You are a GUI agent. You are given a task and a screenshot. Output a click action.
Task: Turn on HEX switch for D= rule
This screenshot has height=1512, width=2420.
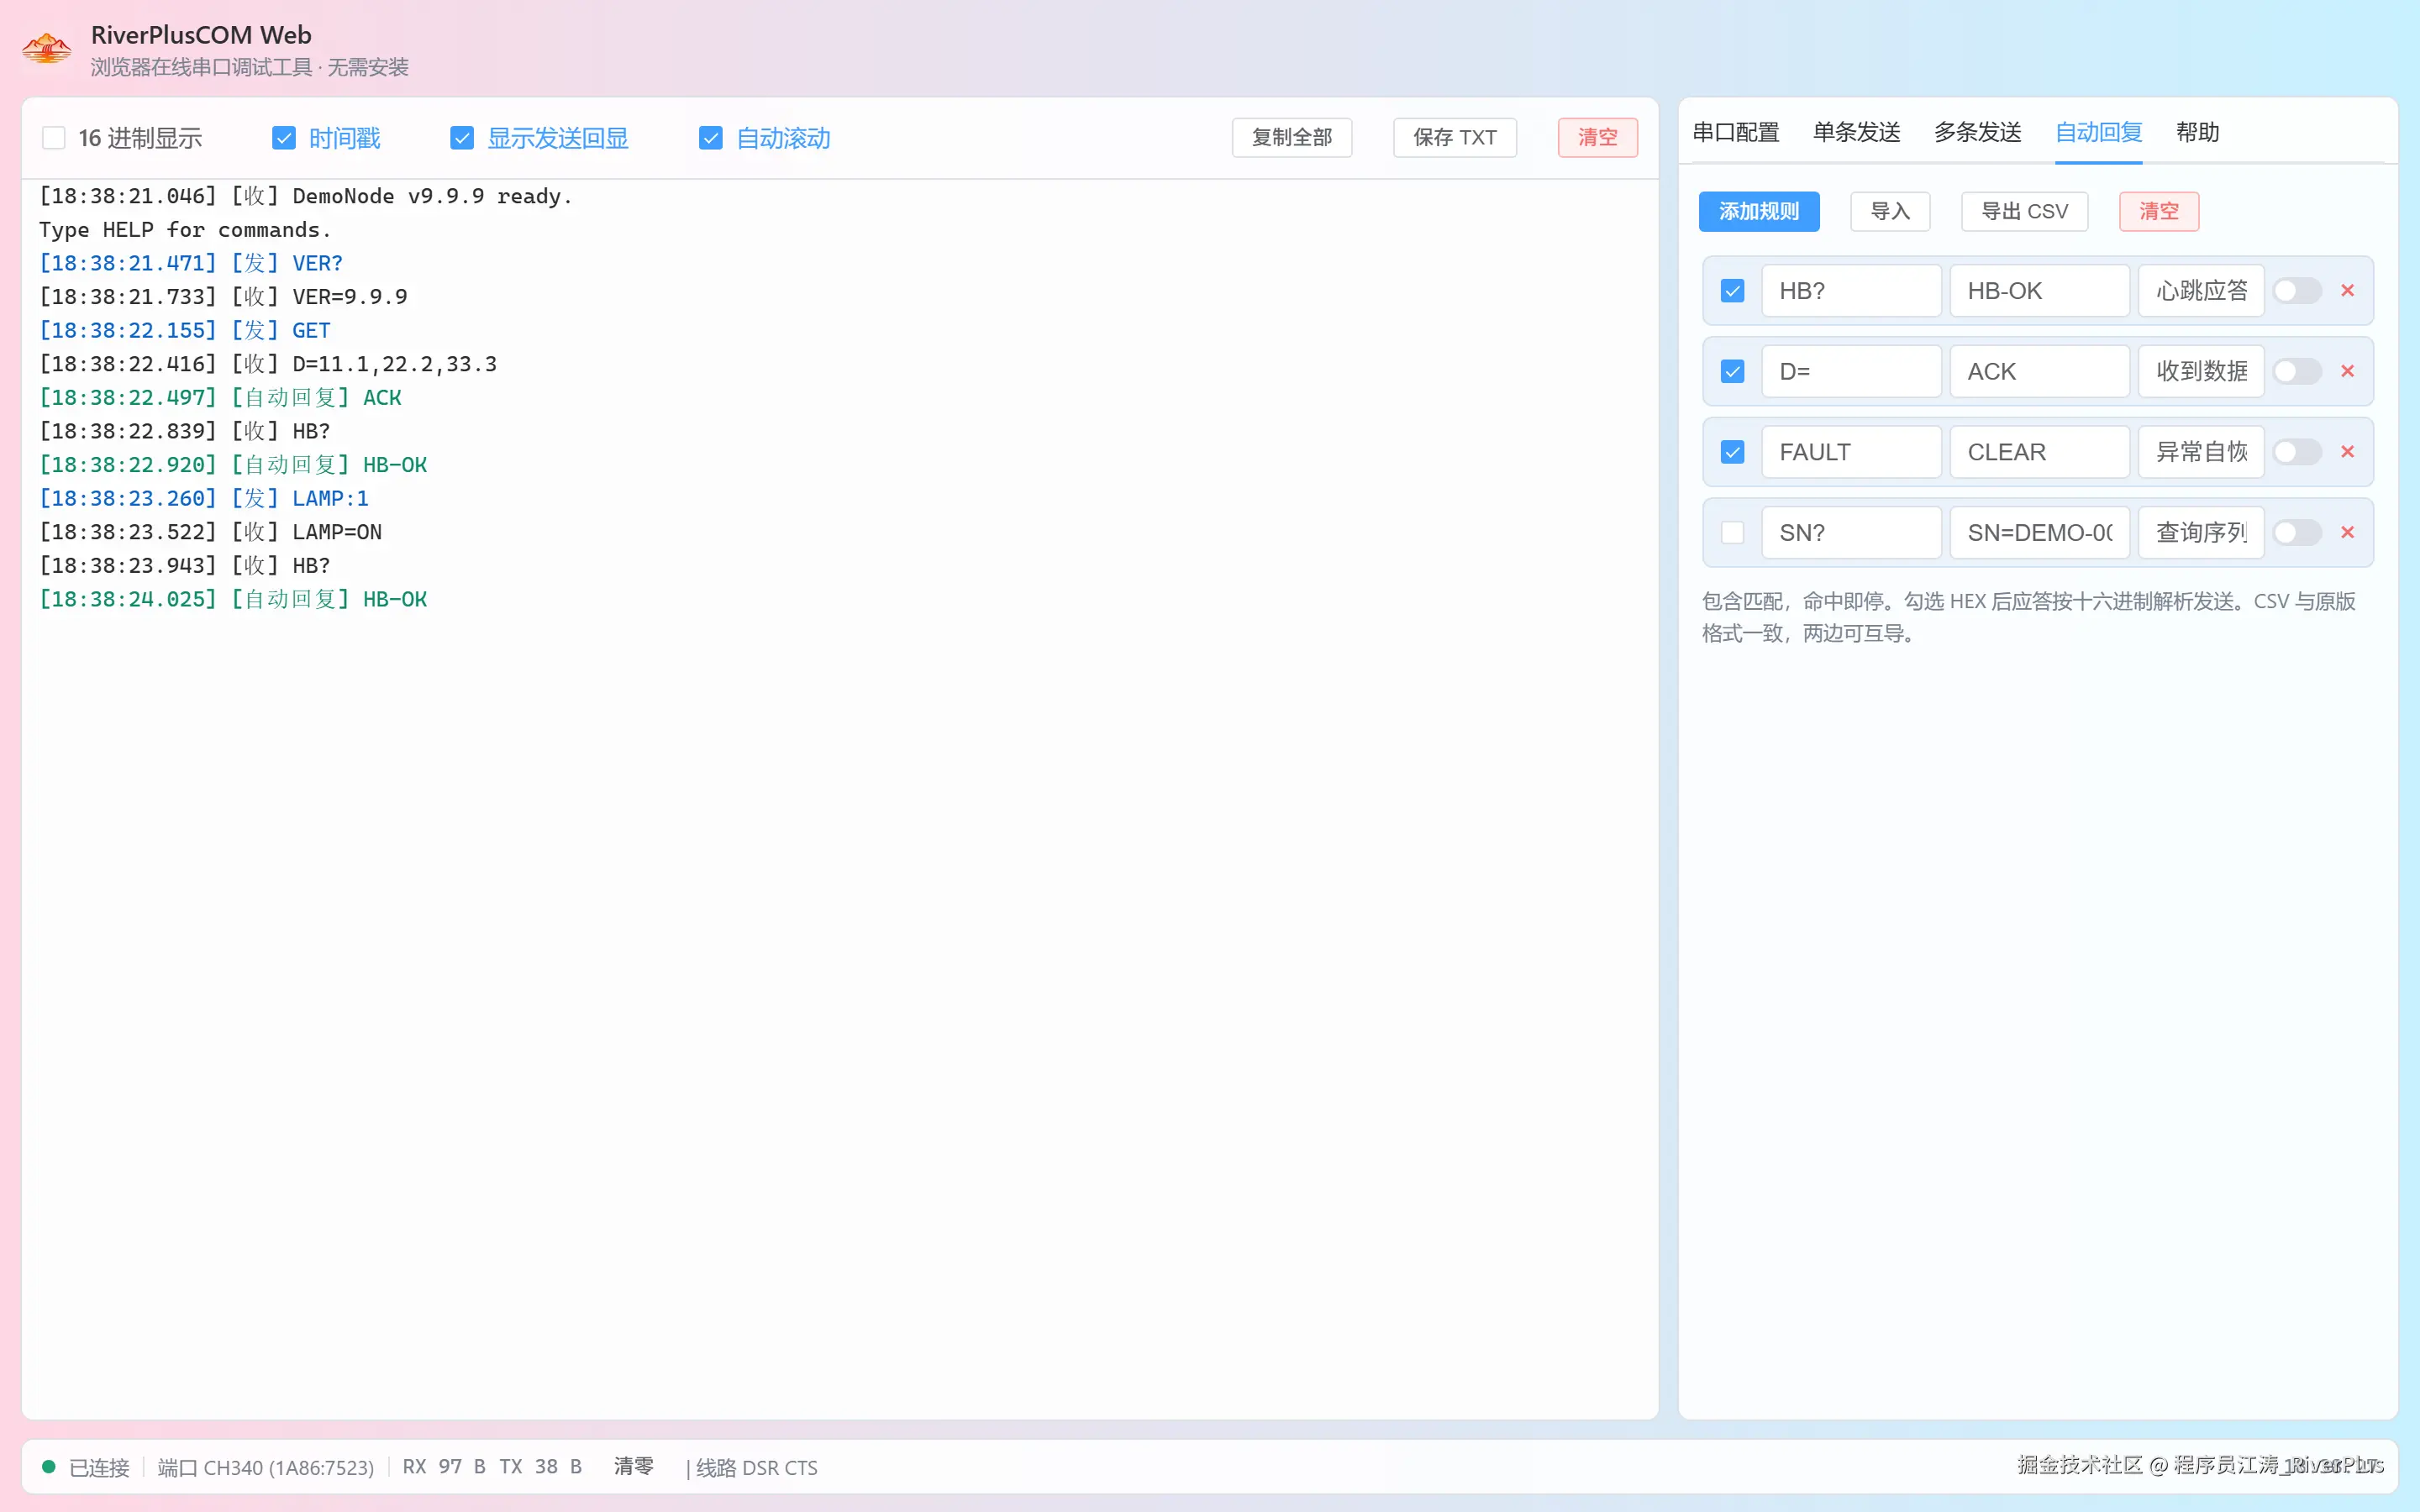pyautogui.click(x=2297, y=372)
